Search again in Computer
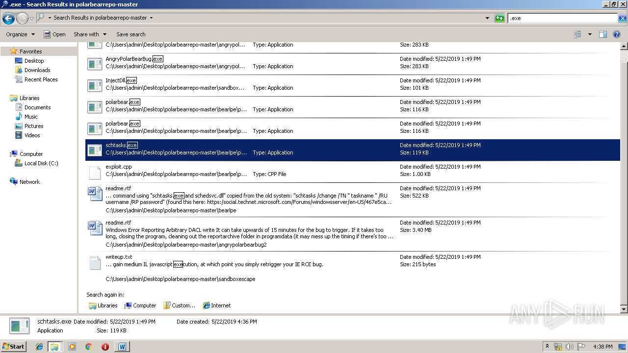628x353 pixels. coord(140,305)
